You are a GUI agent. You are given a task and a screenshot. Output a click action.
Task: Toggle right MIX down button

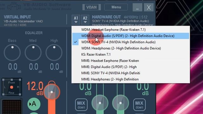pos(139,105)
